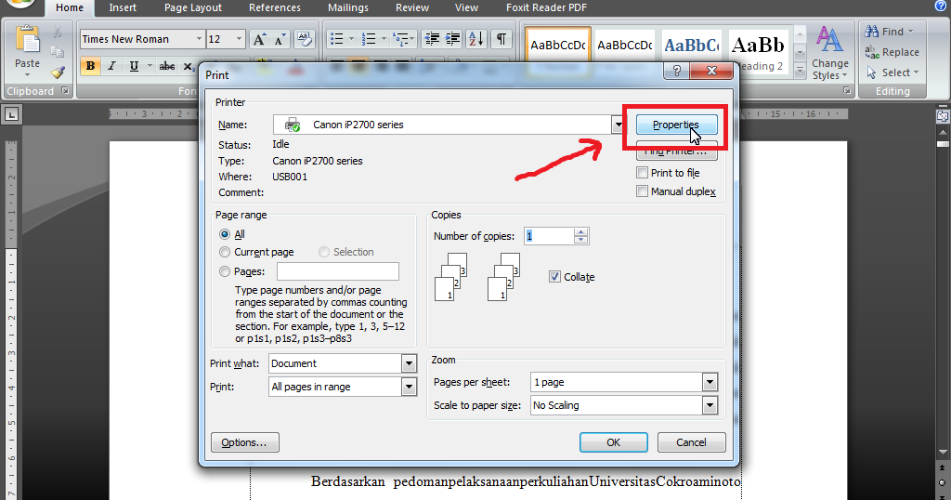Enable the Print to file checkbox
This screenshot has width=951, height=500.
(643, 173)
